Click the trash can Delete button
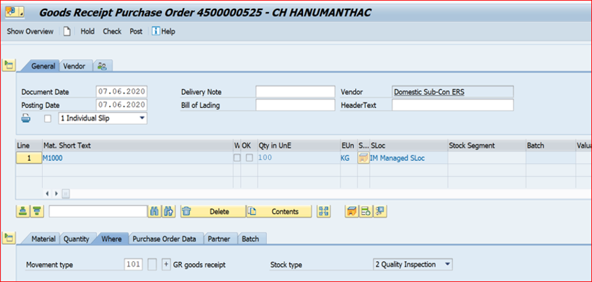Viewport: 592px width, 282px height. pyautogui.click(x=213, y=212)
